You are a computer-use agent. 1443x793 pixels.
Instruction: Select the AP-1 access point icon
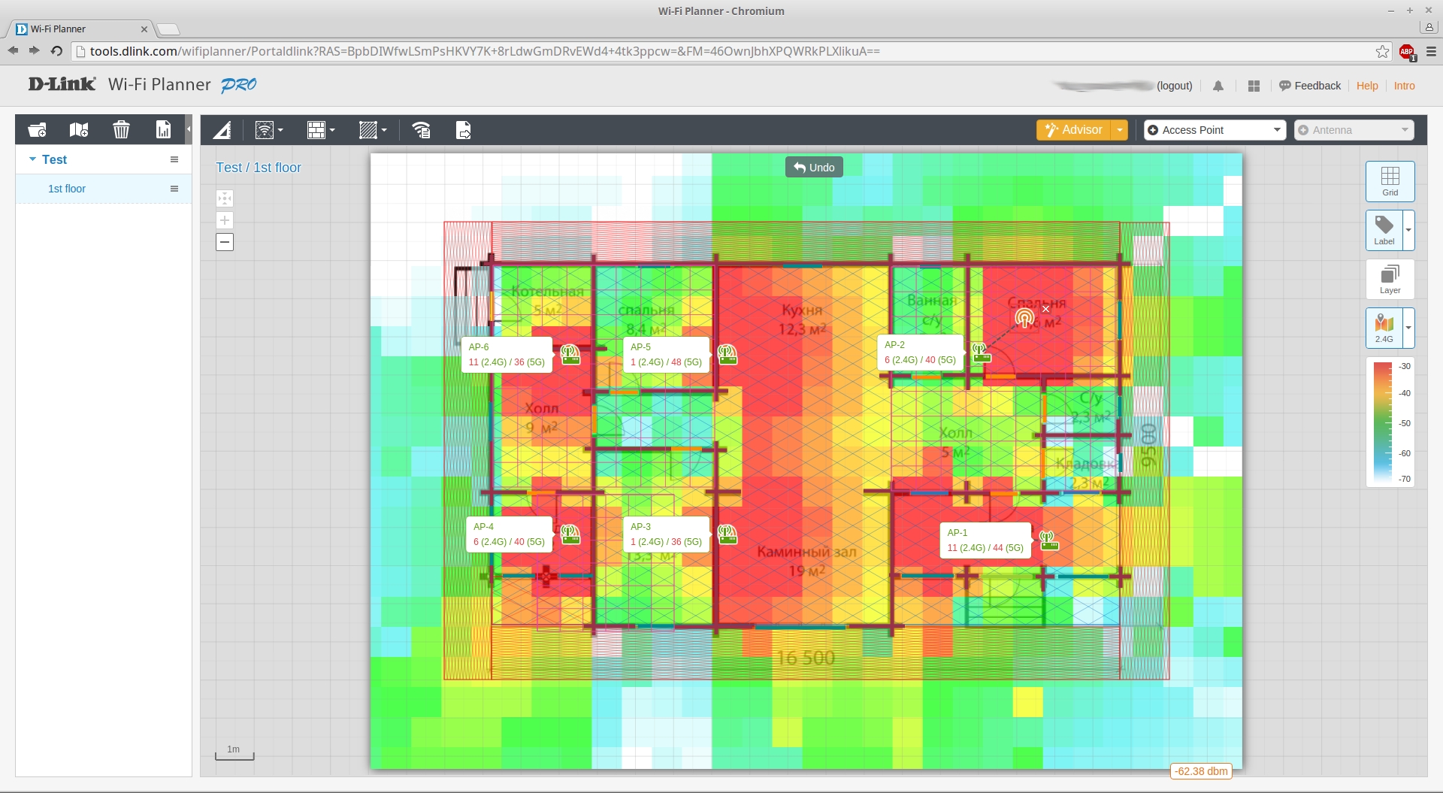(x=1048, y=540)
